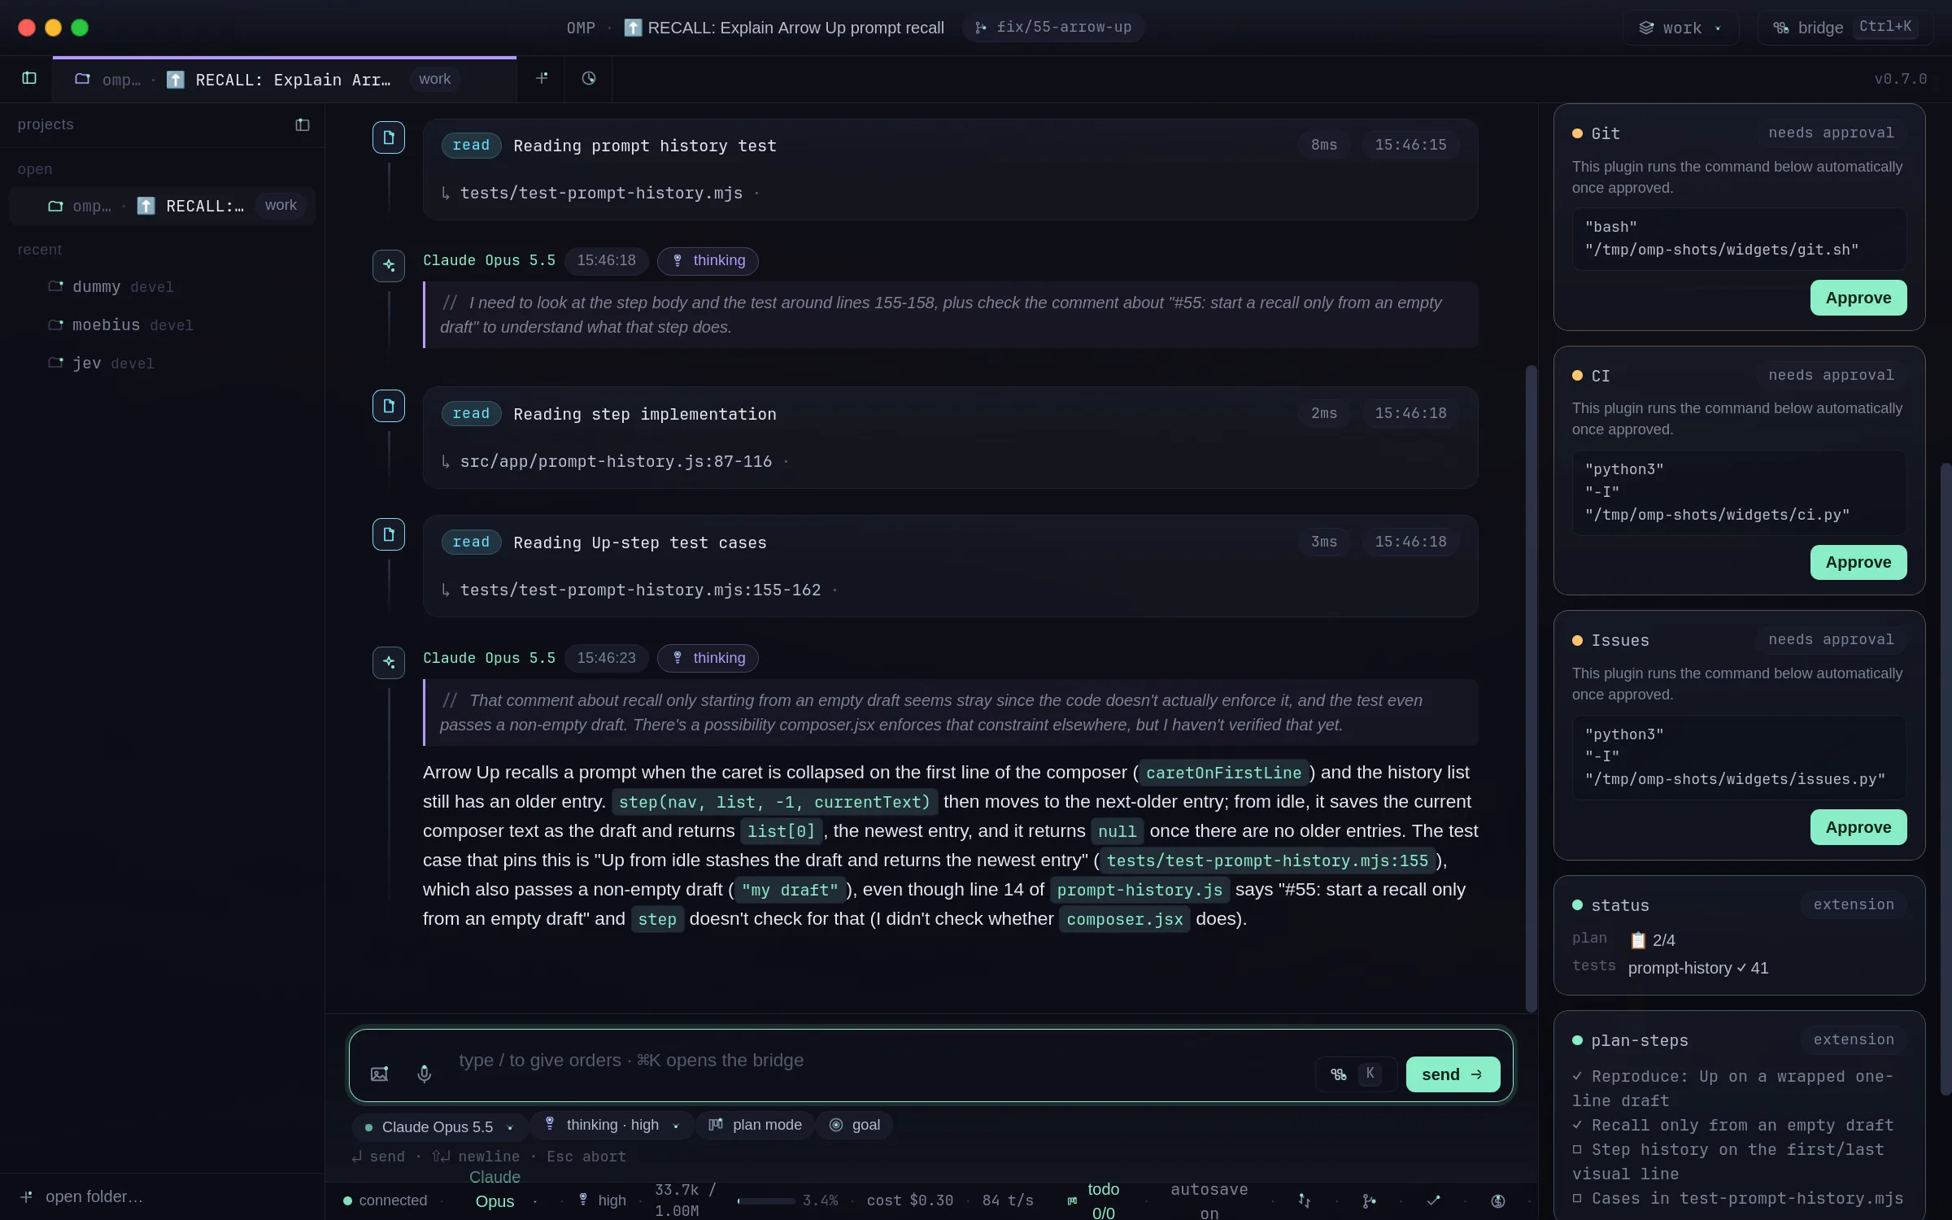Open the bridge command-K button in composer

(1355, 1074)
